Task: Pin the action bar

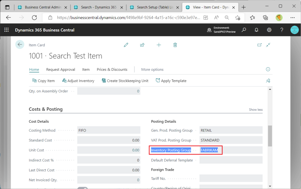Action: tap(268, 81)
